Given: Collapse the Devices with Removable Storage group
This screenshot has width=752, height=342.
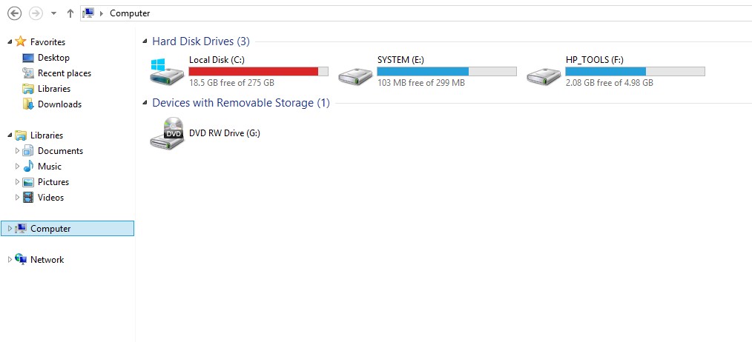Looking at the screenshot, I should point(145,103).
